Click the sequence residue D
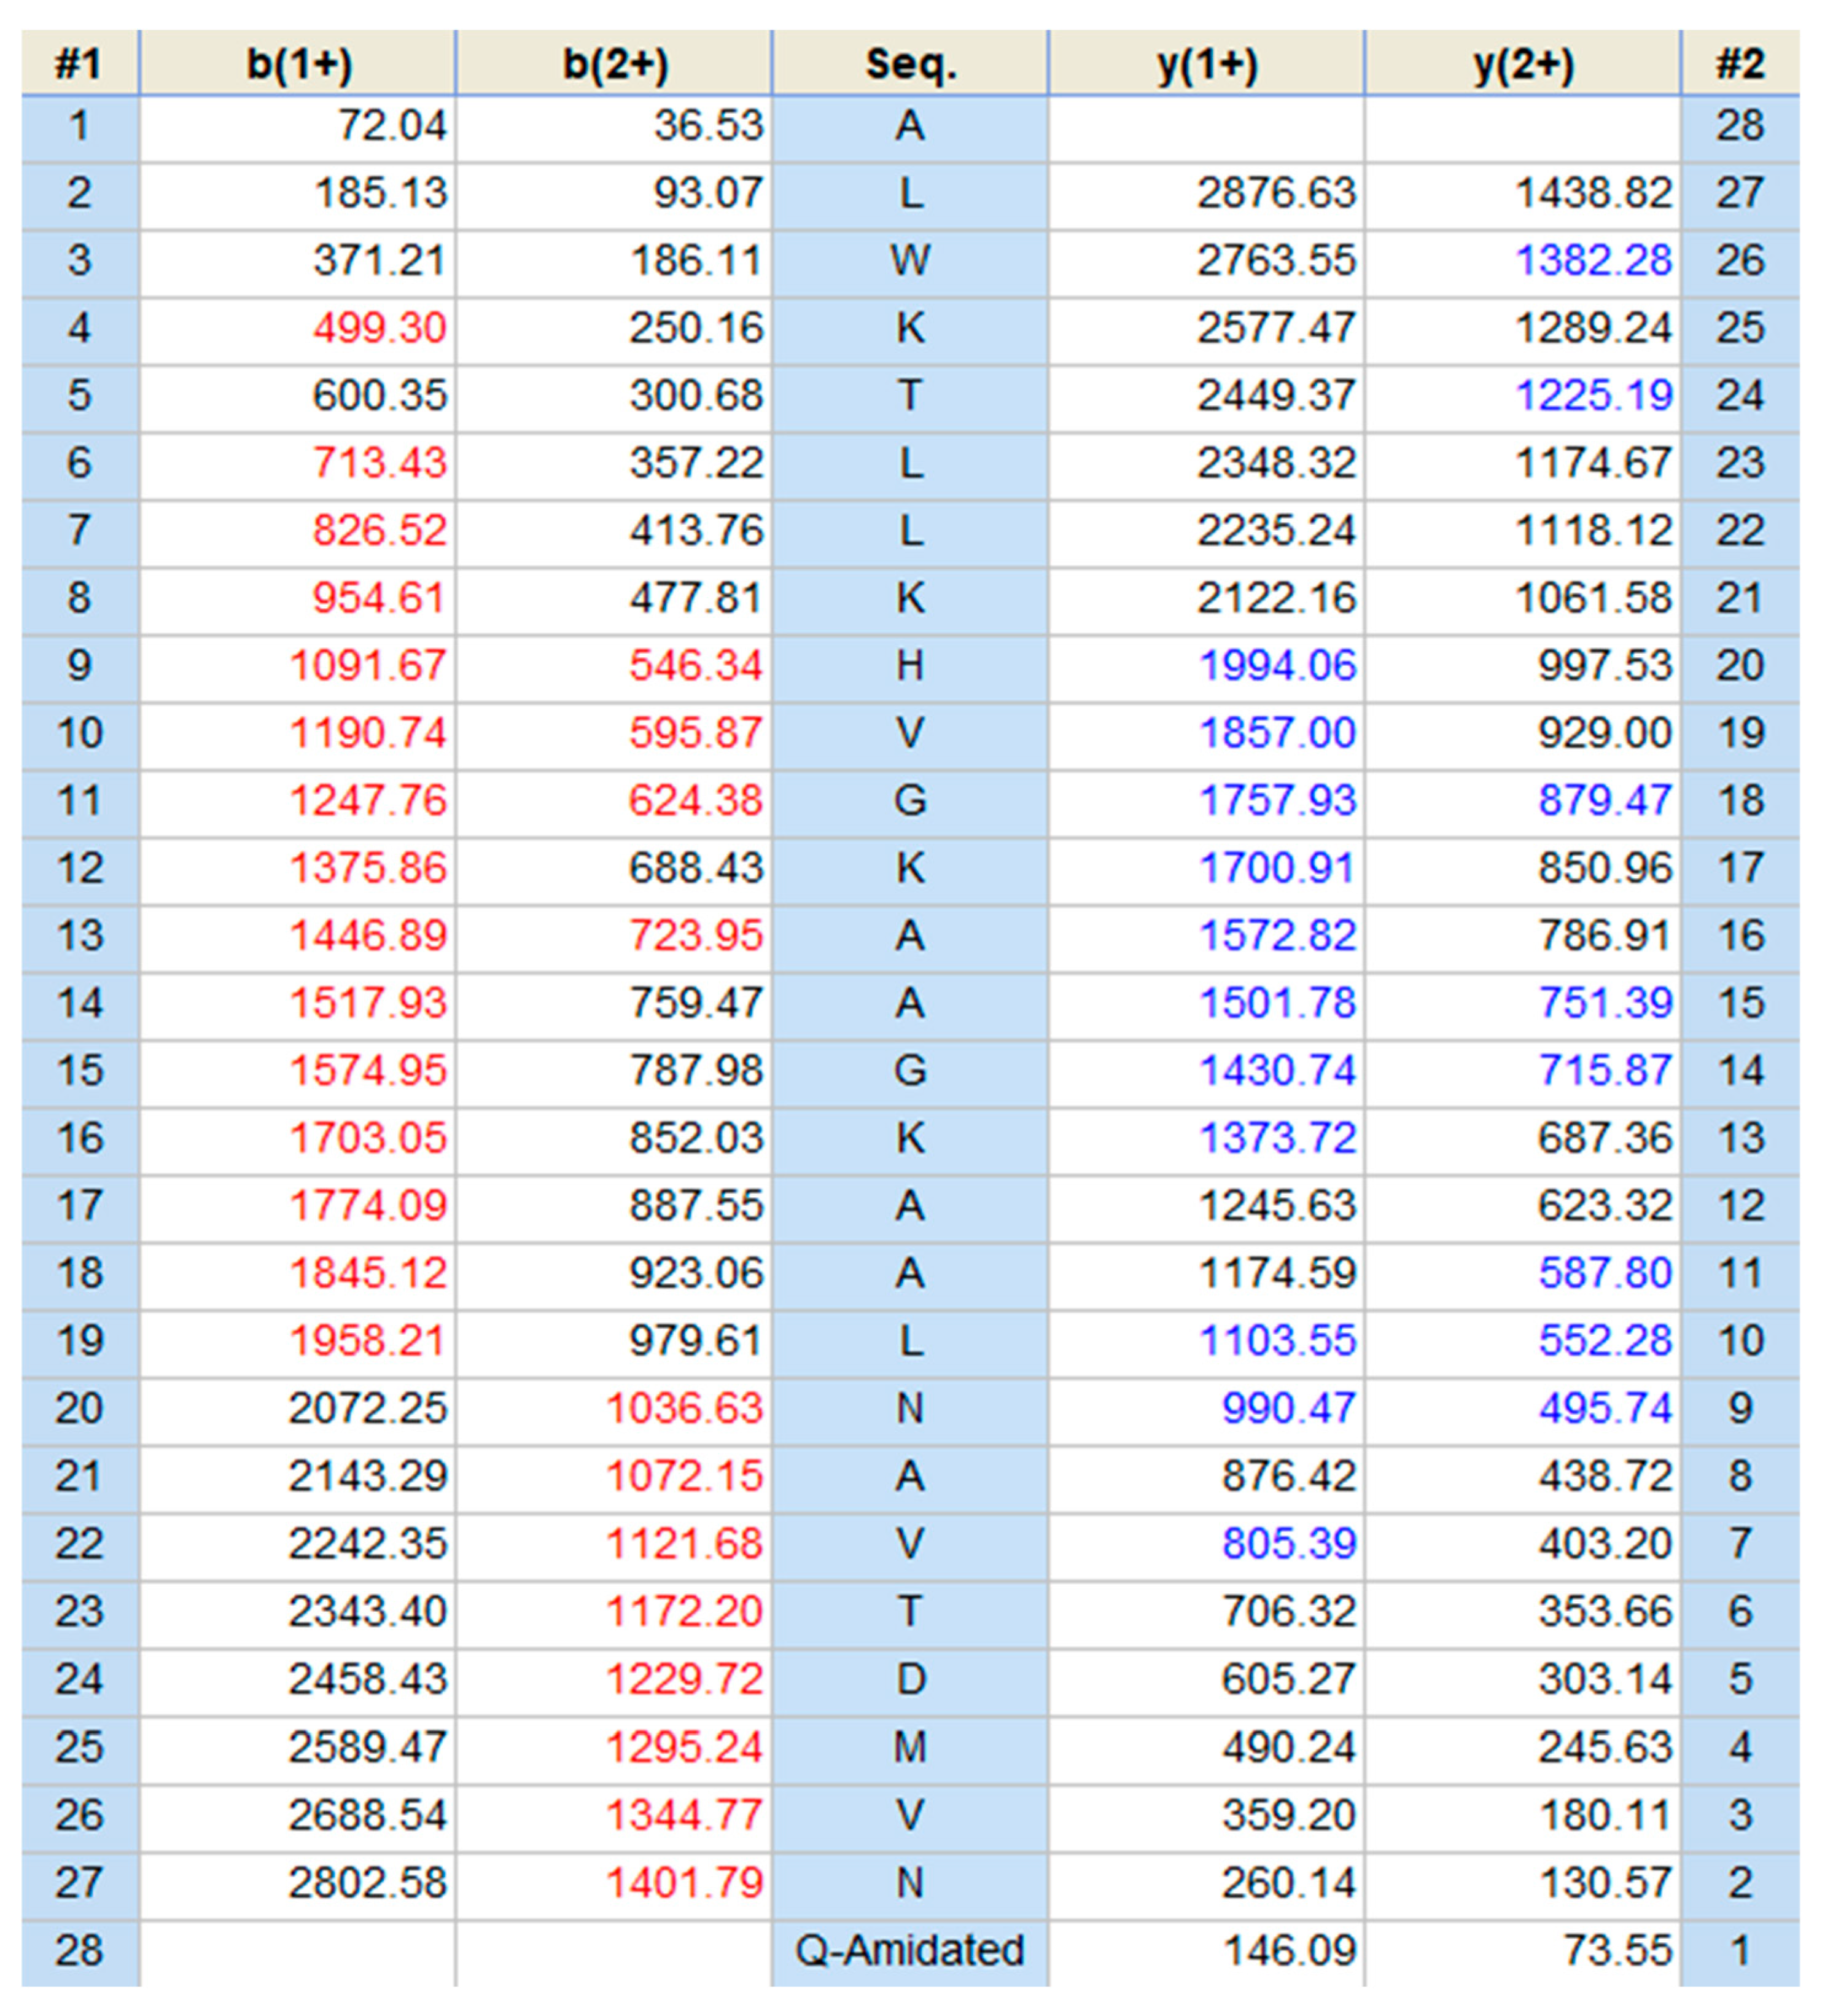This screenshot has width=1825, height=2016. (911, 1680)
